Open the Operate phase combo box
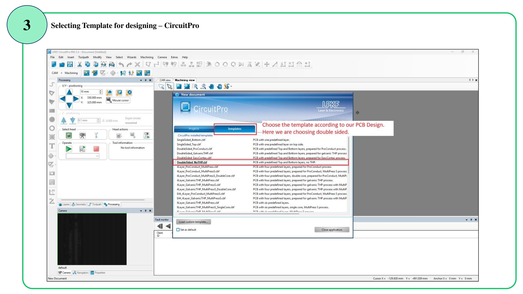523x294 pixels. 82,156
